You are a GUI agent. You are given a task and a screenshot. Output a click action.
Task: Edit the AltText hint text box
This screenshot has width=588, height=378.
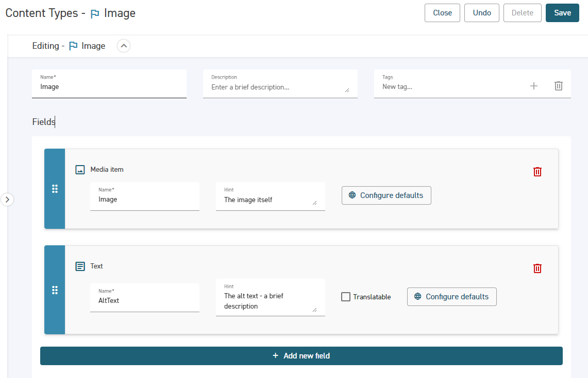266,301
